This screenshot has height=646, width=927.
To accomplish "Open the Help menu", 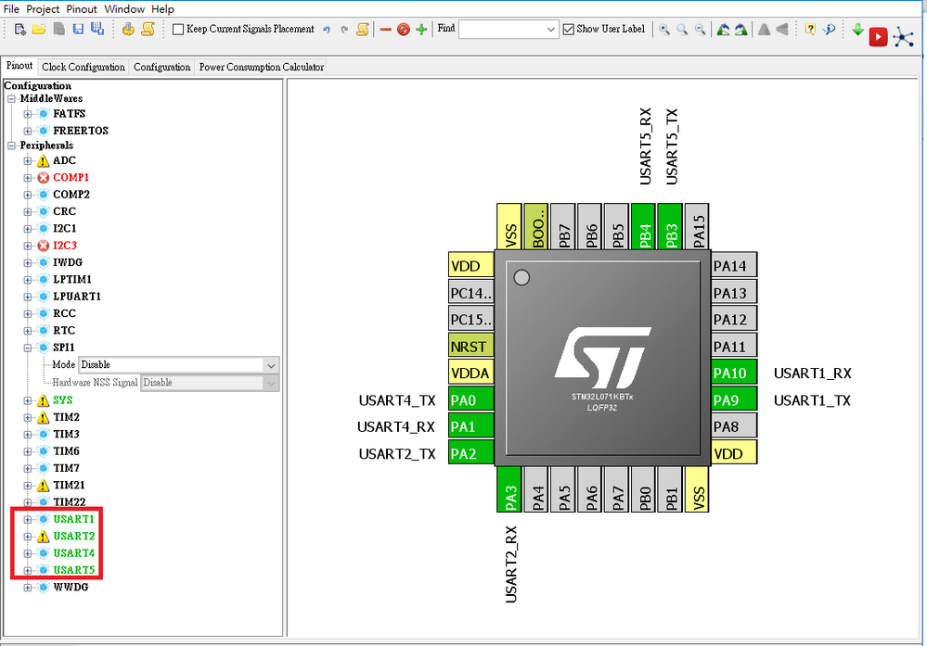I will point(162,9).
